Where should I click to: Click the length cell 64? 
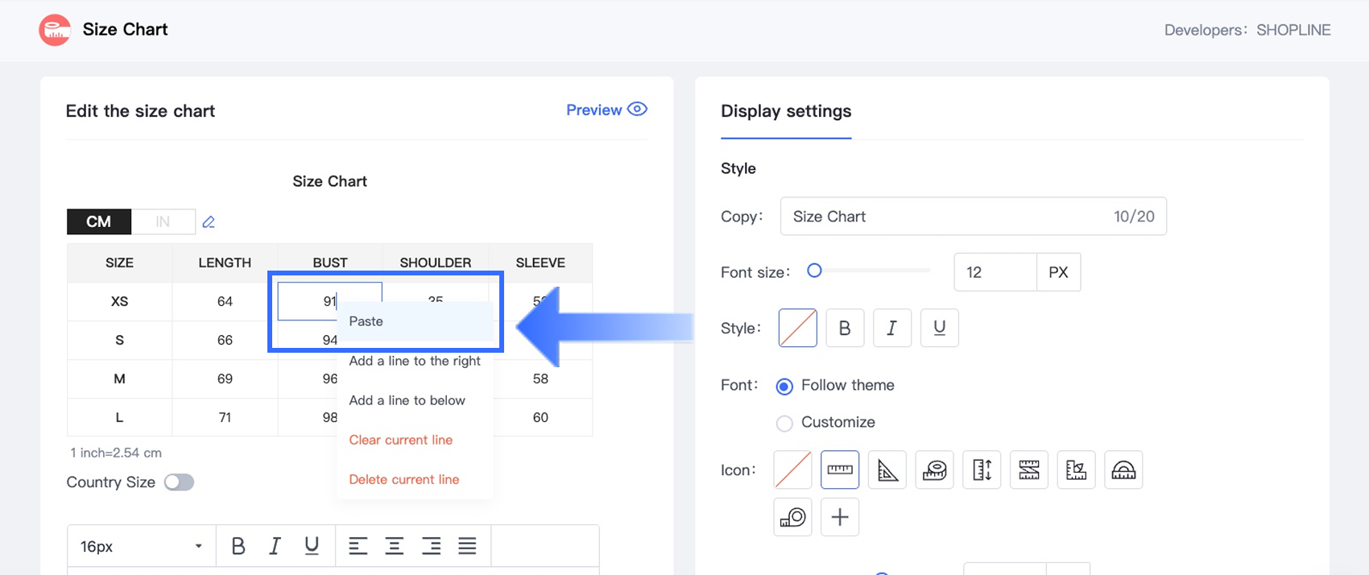point(225,301)
